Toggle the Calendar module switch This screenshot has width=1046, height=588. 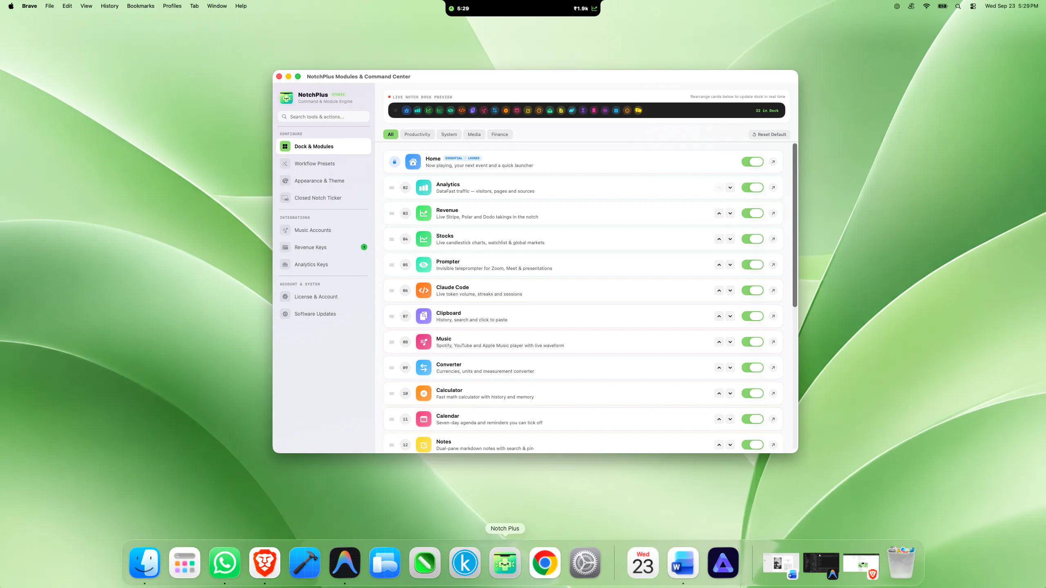coord(752,419)
